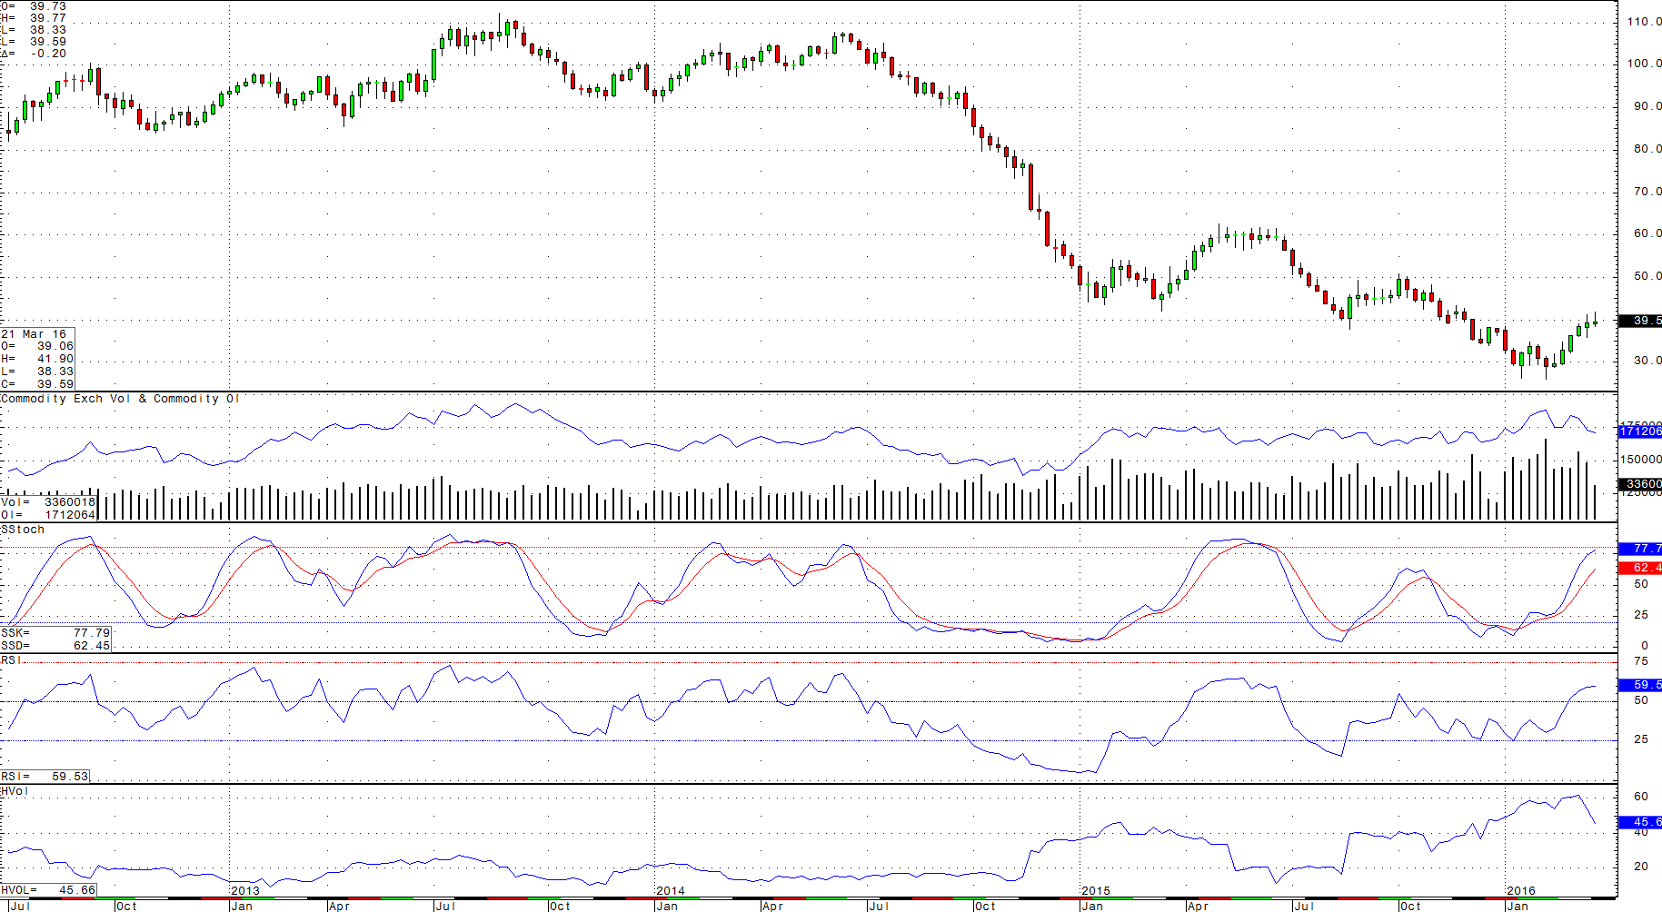Click the blue 59.5 RSI tag

click(1641, 685)
